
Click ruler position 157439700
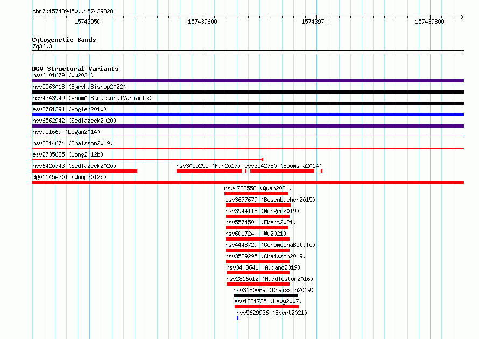point(316,22)
